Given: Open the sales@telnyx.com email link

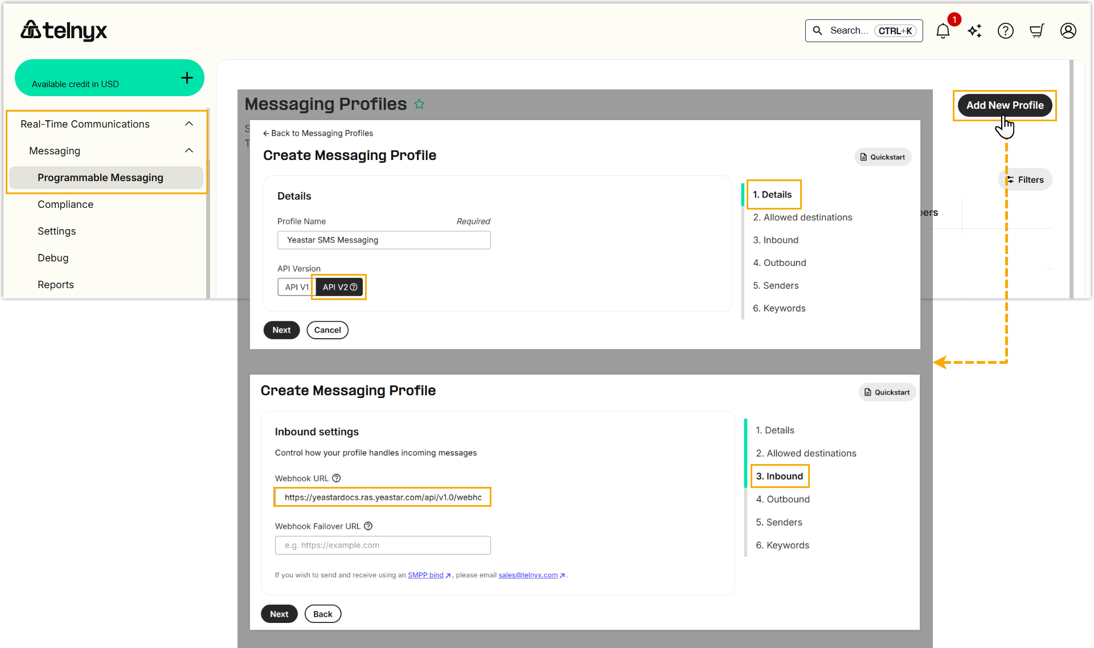Looking at the screenshot, I should pyautogui.click(x=528, y=575).
